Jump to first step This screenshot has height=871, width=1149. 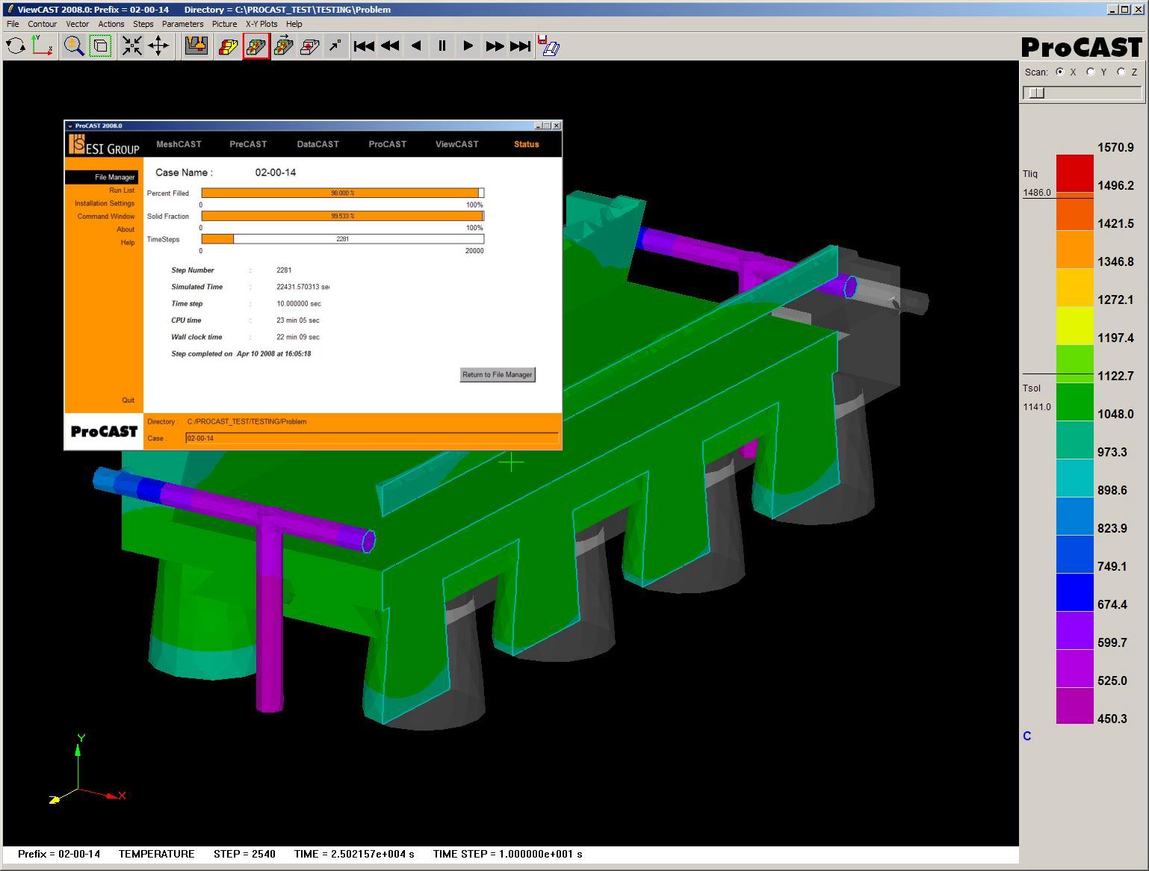364,46
